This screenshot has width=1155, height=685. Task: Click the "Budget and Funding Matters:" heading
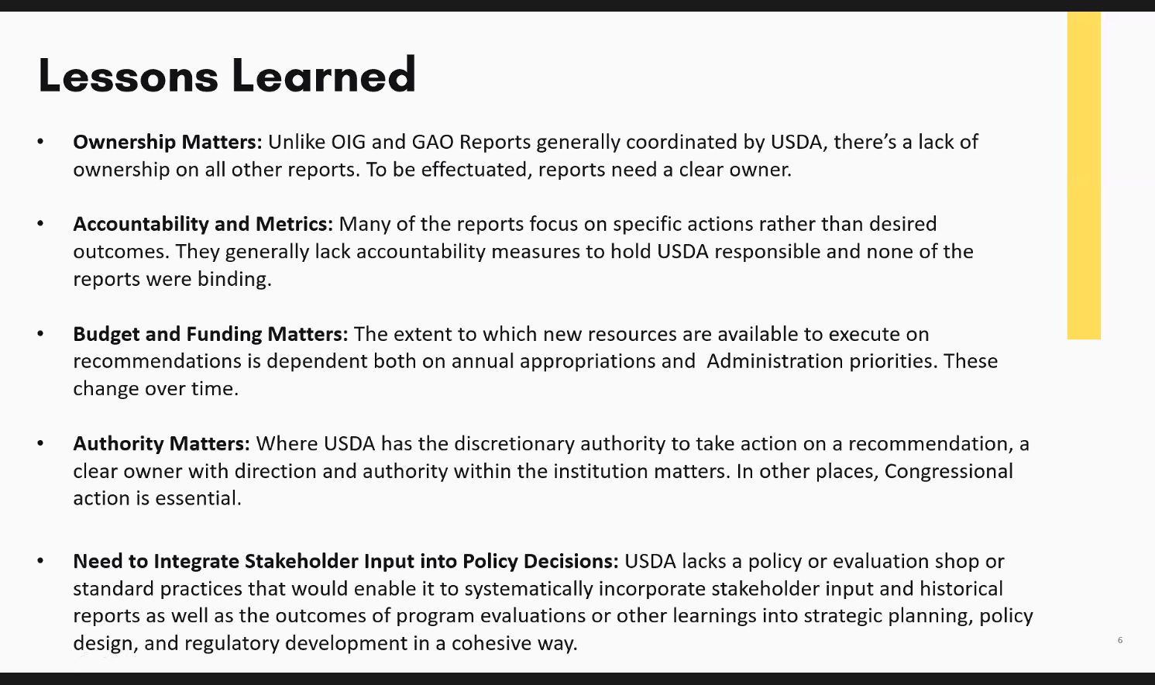point(211,334)
